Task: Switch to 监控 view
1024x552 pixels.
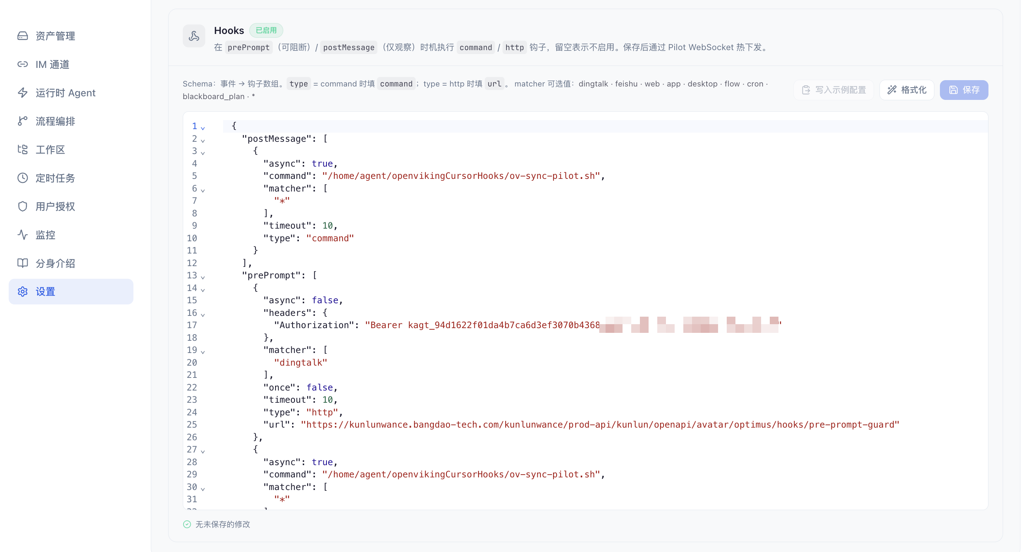Action: coord(71,235)
